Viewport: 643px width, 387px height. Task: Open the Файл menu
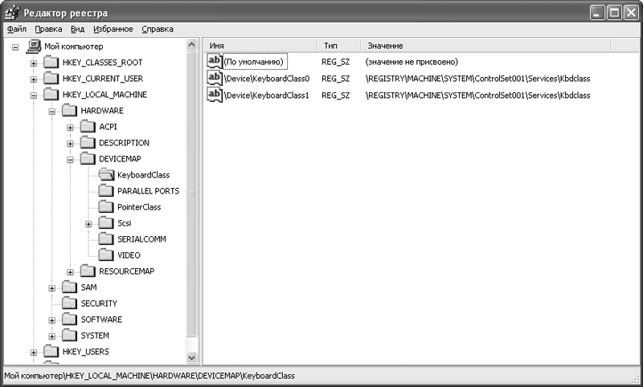pos(16,29)
